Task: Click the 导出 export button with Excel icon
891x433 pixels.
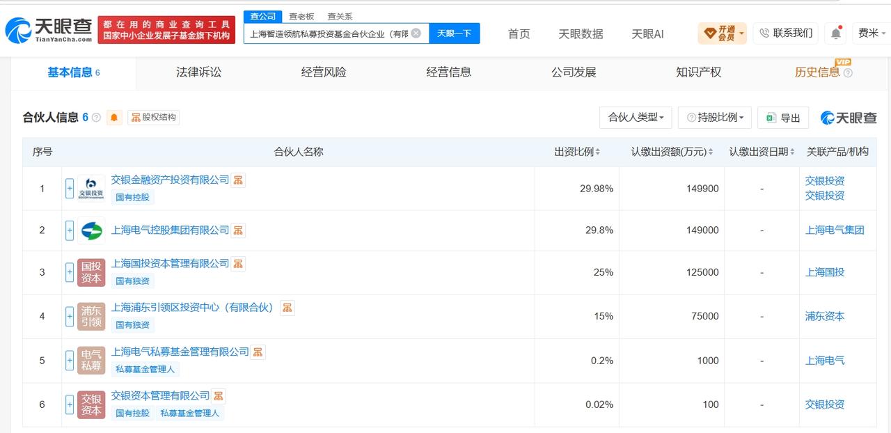Action: (783, 118)
